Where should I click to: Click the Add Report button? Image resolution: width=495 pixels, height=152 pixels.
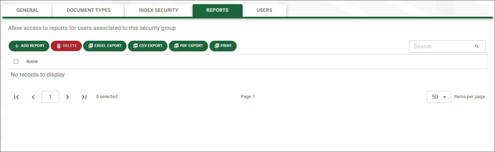[29, 46]
